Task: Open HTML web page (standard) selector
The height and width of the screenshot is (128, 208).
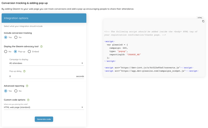Action: [x=44, y=107]
